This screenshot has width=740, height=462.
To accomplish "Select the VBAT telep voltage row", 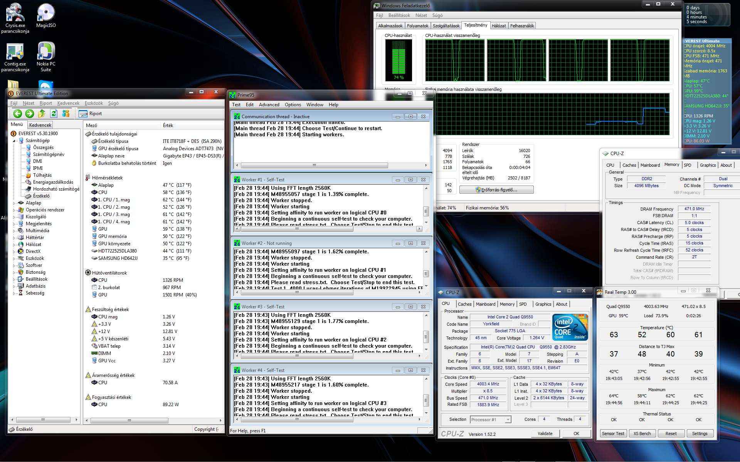I will click(154, 346).
